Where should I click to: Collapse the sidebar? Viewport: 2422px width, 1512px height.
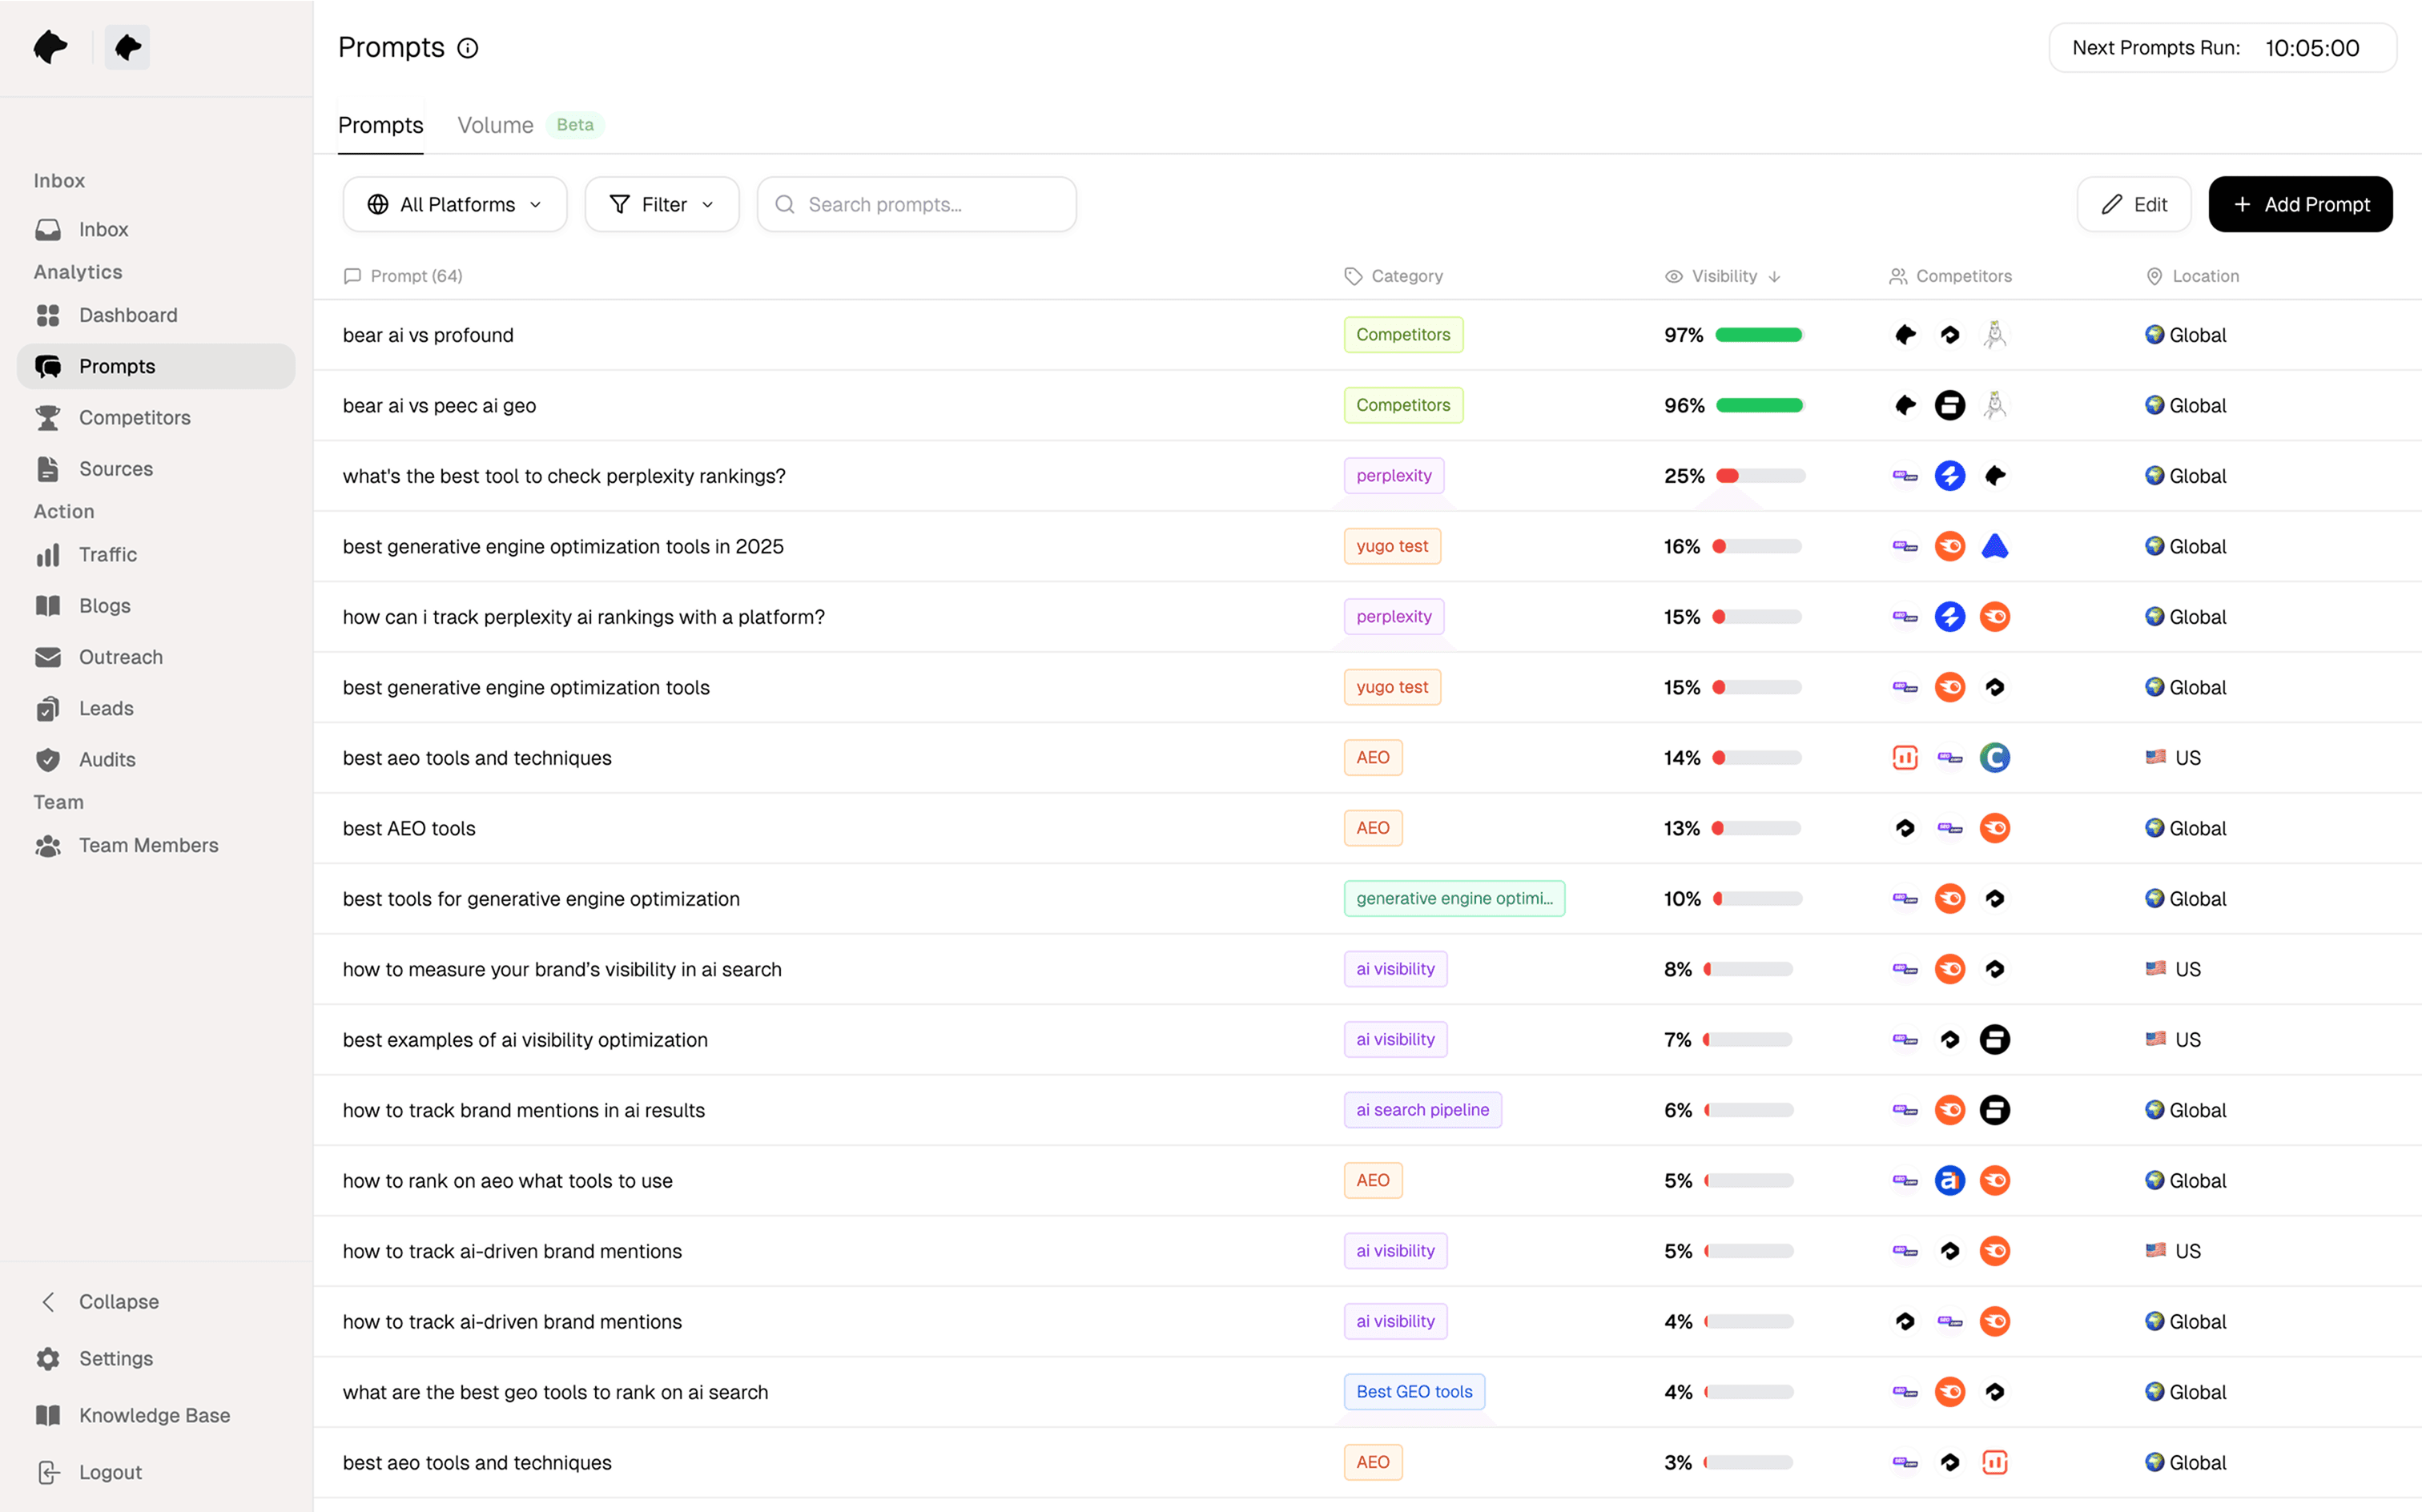(117, 1301)
